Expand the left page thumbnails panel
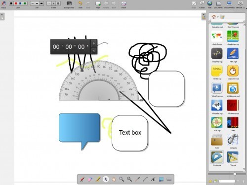 tap(2, 16)
